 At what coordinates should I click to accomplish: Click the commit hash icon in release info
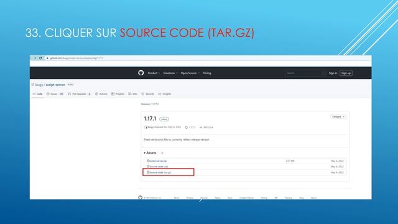[x=200, y=127]
